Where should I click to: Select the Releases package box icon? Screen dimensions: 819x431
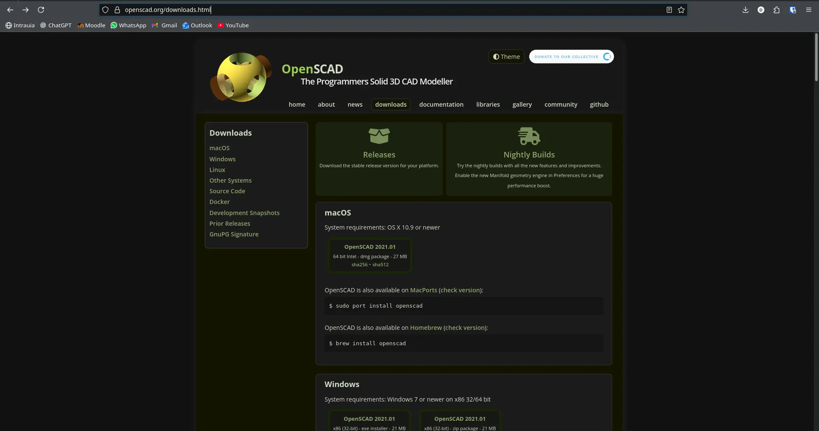pos(379,136)
